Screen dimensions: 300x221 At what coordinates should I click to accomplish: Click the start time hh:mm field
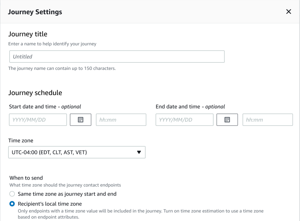pyautogui.click(x=121, y=119)
